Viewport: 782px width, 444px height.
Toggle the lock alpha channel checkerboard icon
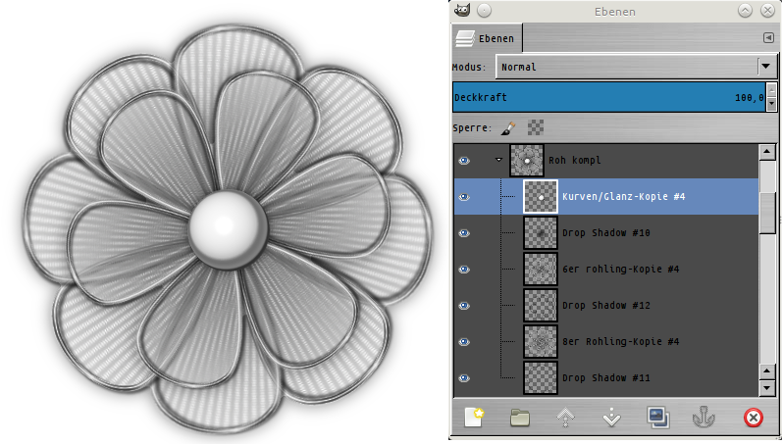pyautogui.click(x=536, y=127)
